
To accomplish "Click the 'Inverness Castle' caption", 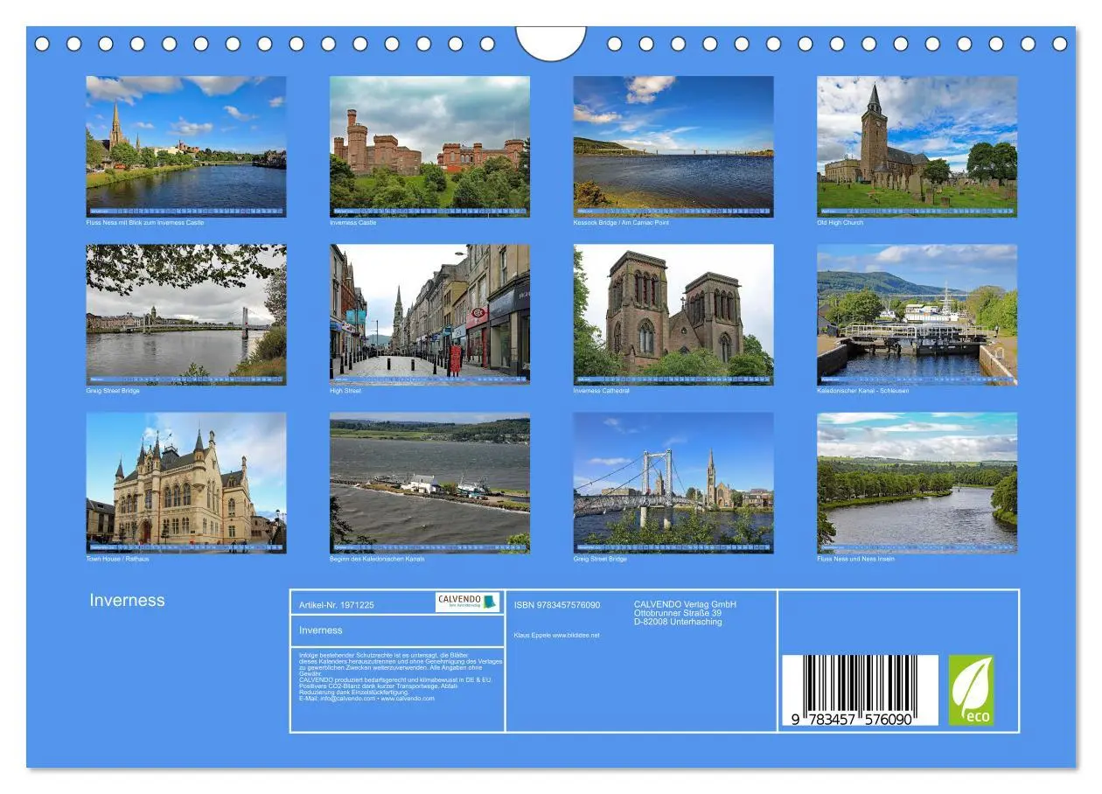I will tap(353, 223).
